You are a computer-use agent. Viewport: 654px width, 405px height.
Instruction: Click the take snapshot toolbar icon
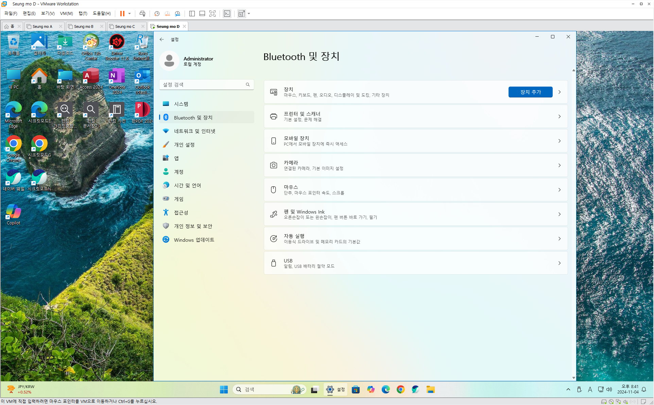(157, 14)
